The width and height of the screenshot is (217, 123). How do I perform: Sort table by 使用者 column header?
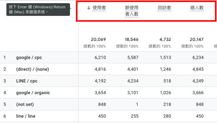click(x=99, y=8)
